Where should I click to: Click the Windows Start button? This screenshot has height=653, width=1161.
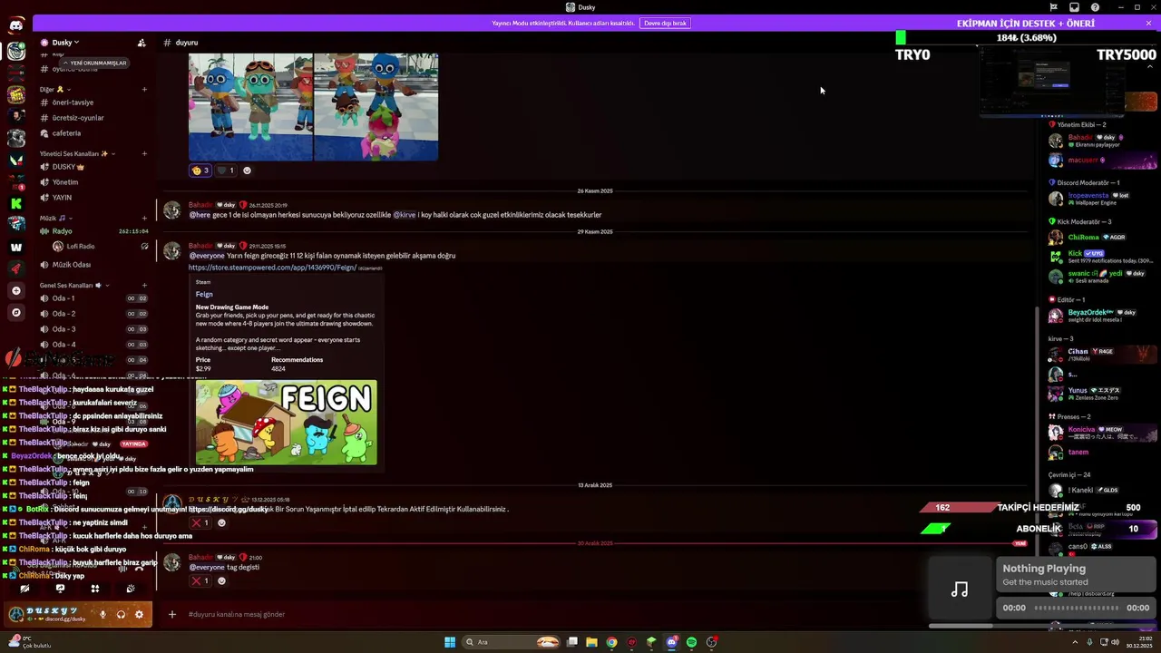[x=450, y=642]
